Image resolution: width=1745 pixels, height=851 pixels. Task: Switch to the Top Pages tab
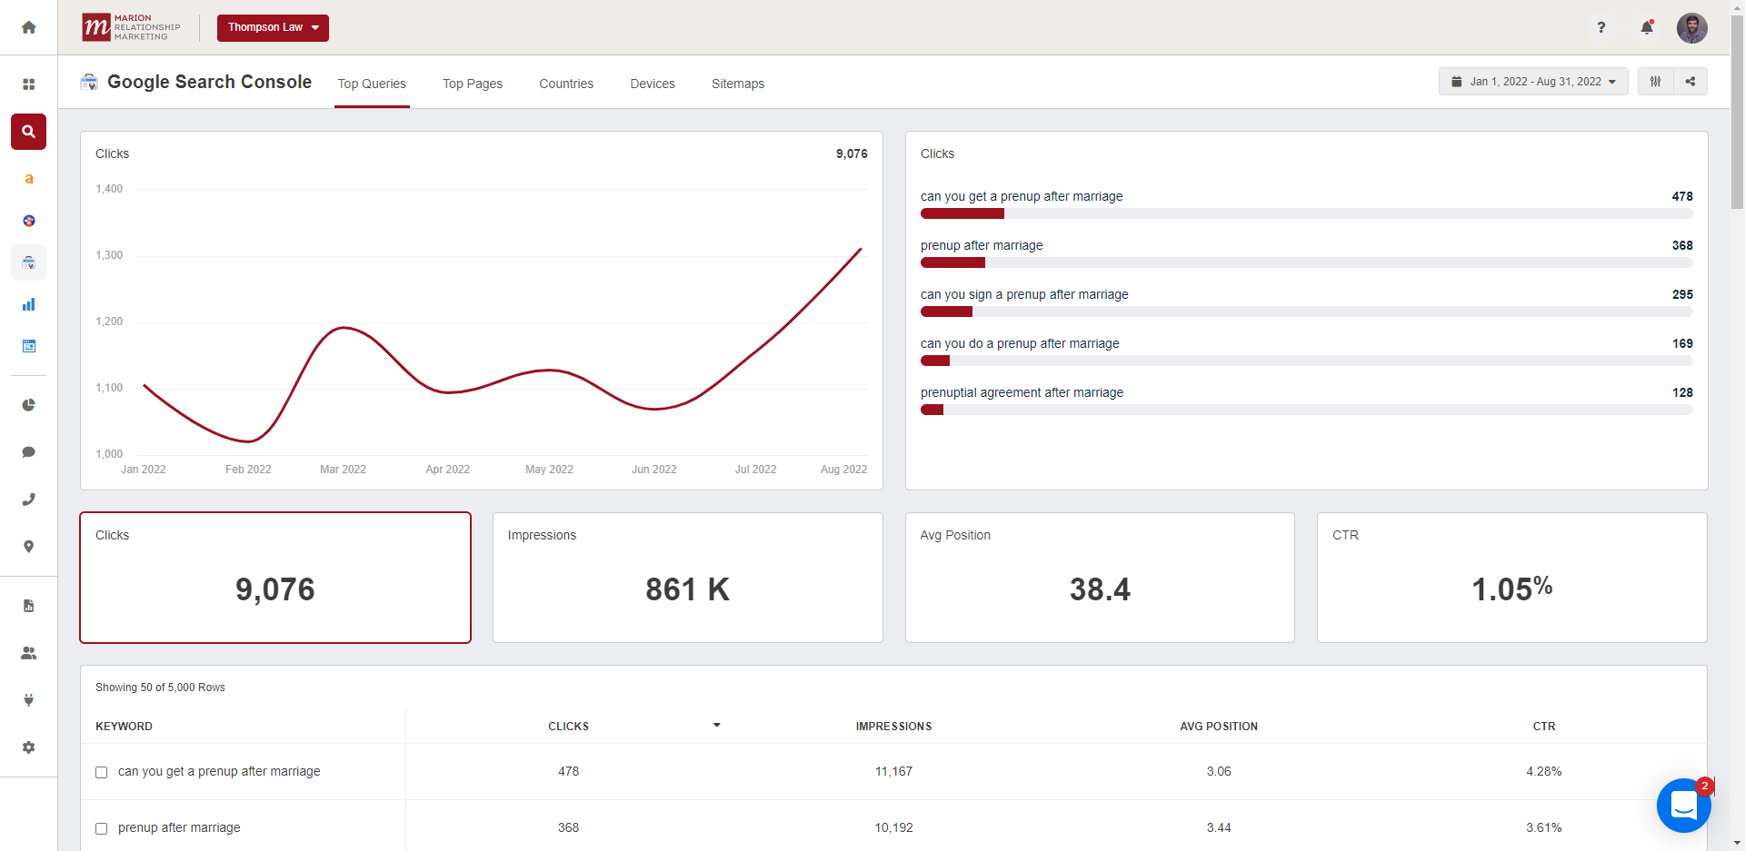[x=472, y=84]
